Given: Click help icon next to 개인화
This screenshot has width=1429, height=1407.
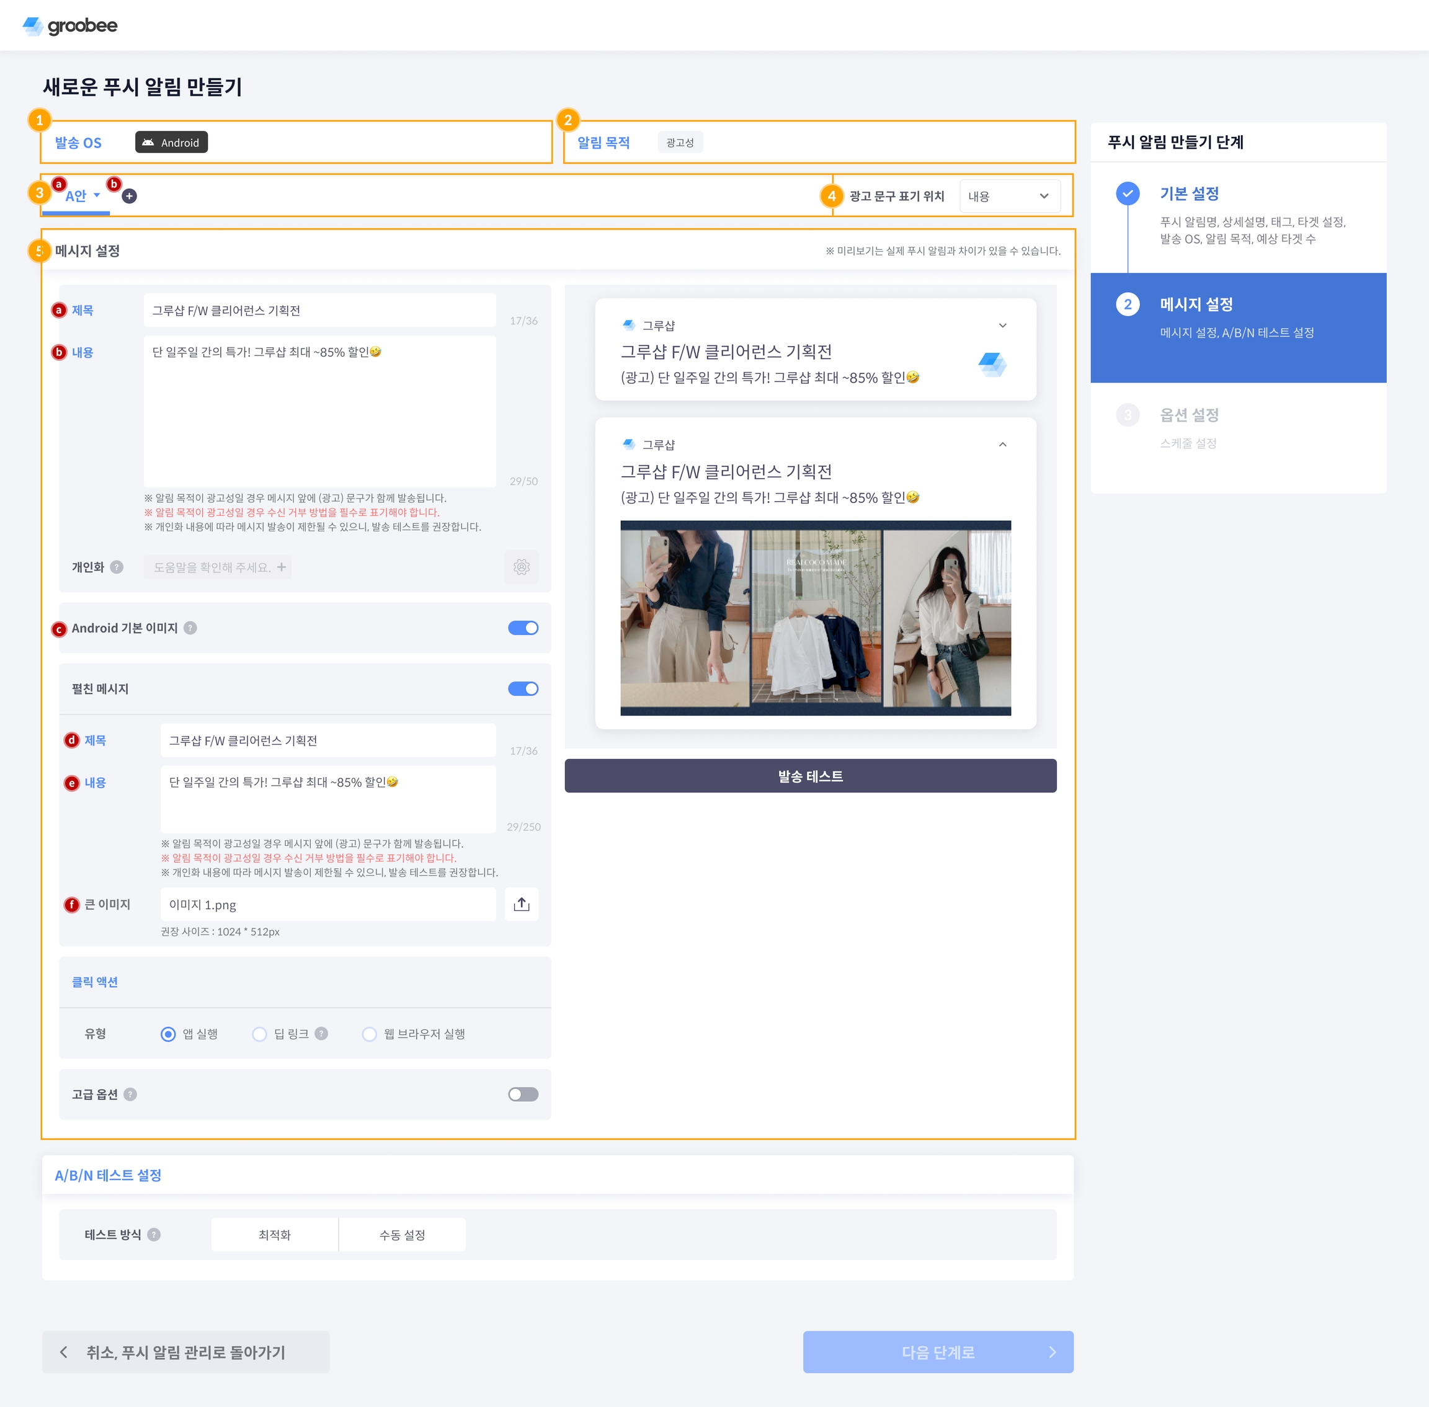Looking at the screenshot, I should pyautogui.click(x=117, y=567).
